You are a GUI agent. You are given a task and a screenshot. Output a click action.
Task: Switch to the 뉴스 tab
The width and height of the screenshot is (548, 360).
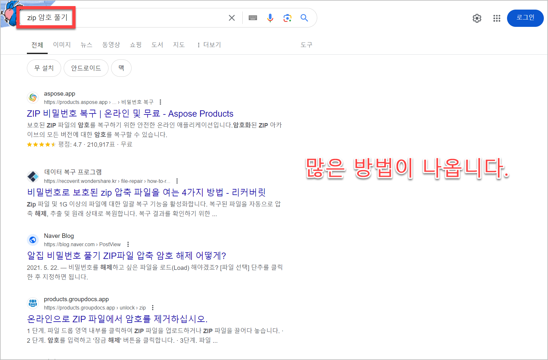click(86, 45)
